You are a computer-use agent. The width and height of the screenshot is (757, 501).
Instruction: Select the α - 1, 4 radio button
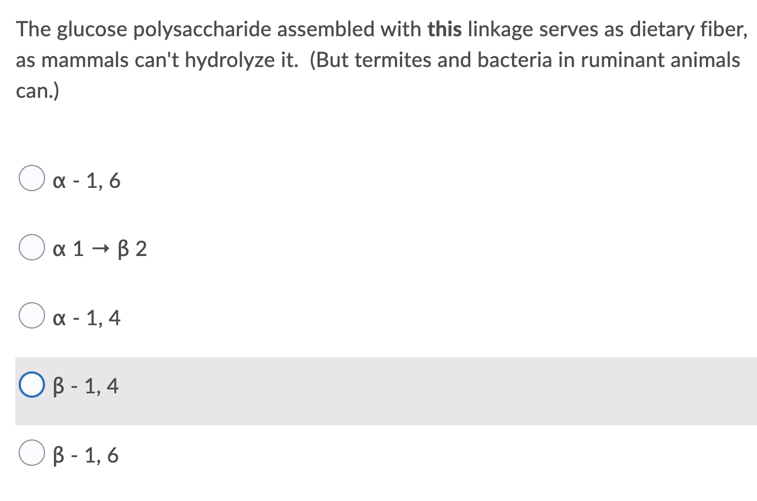31,315
